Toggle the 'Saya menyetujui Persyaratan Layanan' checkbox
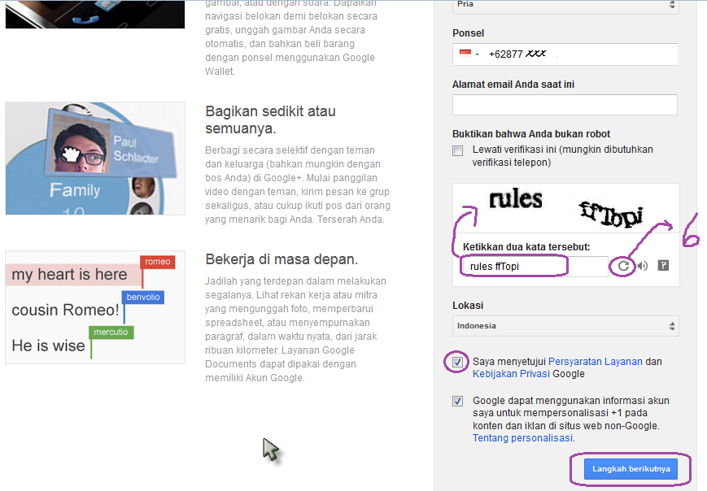707x491 pixels. pos(458,363)
